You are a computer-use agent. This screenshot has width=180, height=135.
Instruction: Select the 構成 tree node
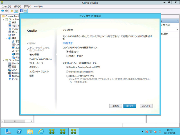coord(12,38)
